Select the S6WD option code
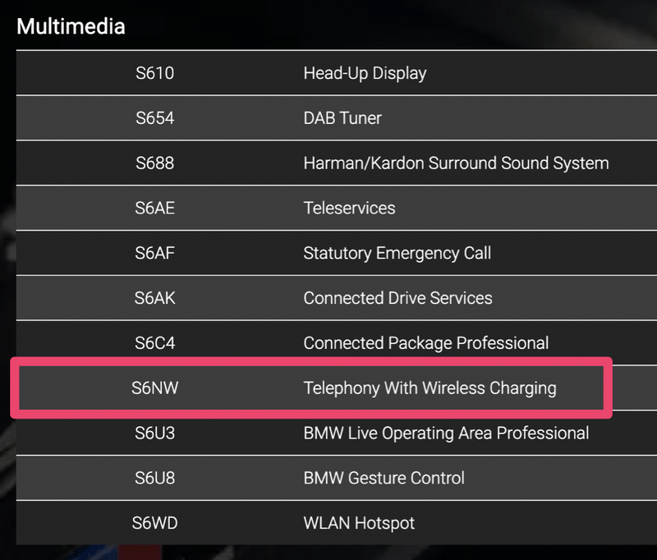 [154, 523]
